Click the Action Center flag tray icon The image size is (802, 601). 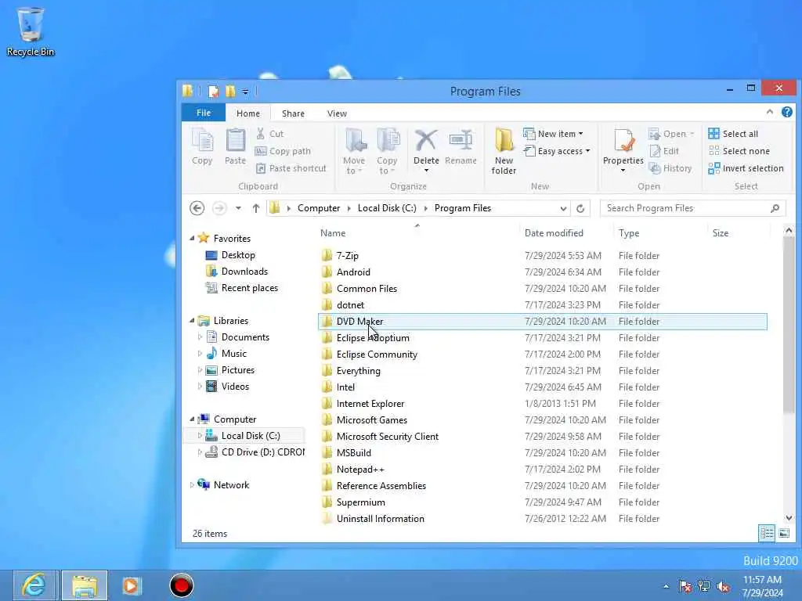pyautogui.click(x=685, y=586)
